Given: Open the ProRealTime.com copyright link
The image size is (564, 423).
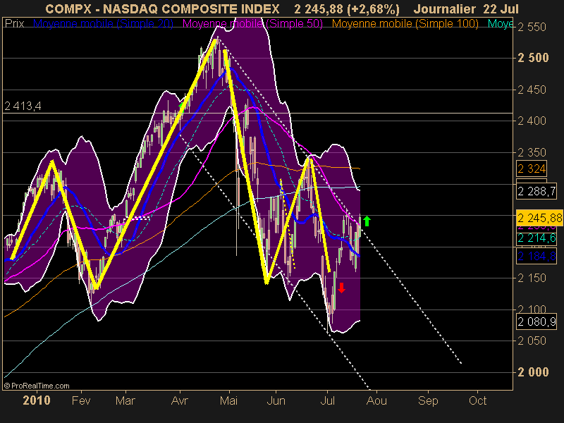Looking at the screenshot, I should pos(37,386).
